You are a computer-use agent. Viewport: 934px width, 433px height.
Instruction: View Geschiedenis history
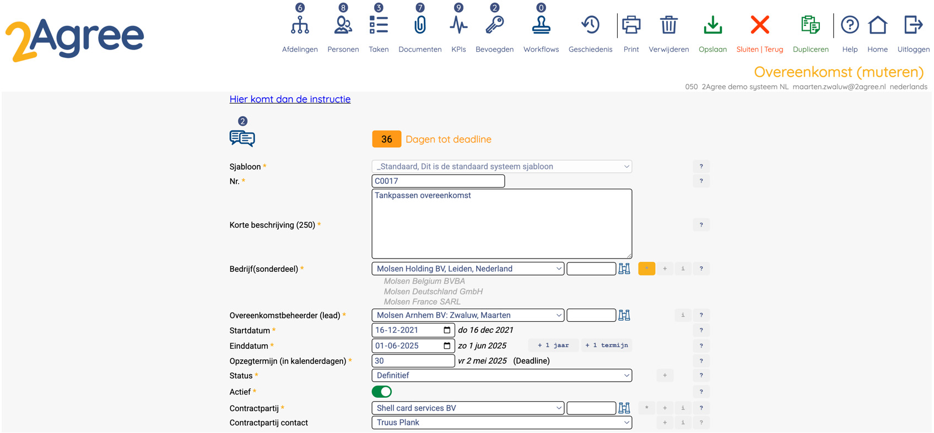click(590, 25)
